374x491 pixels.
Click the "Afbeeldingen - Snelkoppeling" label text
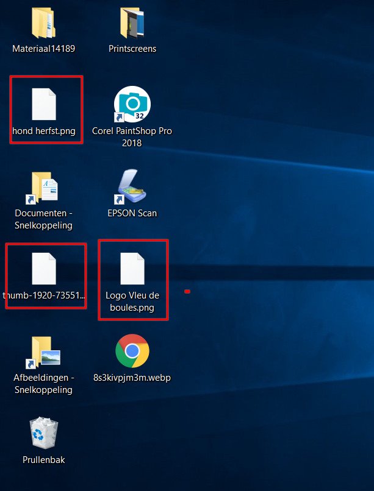(43, 384)
